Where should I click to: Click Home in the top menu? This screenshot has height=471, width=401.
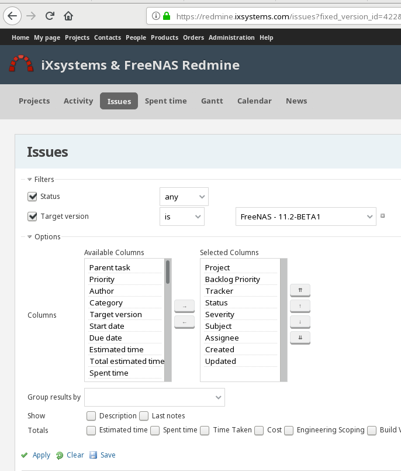click(x=20, y=37)
